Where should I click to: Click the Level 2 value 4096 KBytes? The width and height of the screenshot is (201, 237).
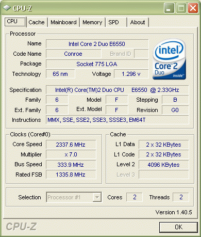click(164, 165)
